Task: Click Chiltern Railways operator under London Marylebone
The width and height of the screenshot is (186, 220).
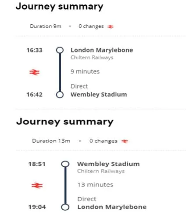Action: (x=92, y=57)
